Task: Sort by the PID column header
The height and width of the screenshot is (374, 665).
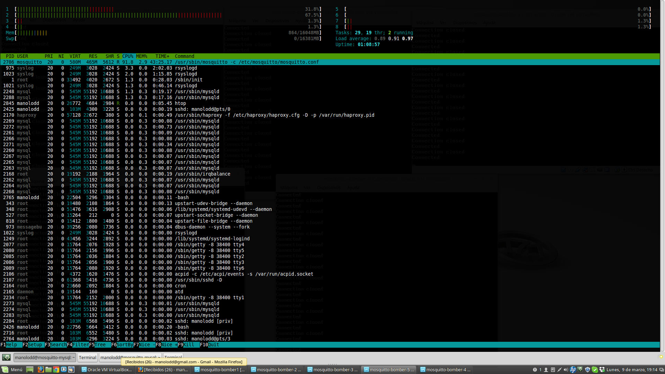Action: [x=10, y=56]
